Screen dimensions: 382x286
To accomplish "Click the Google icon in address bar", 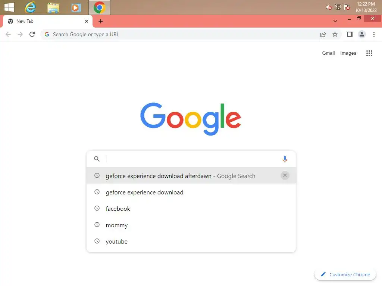I will (x=47, y=34).
